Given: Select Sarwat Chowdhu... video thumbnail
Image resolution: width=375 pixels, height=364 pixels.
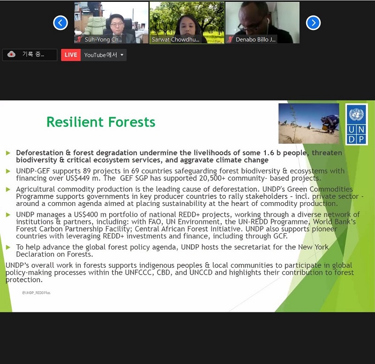Looking at the screenshot, I should pyautogui.click(x=187, y=23).
